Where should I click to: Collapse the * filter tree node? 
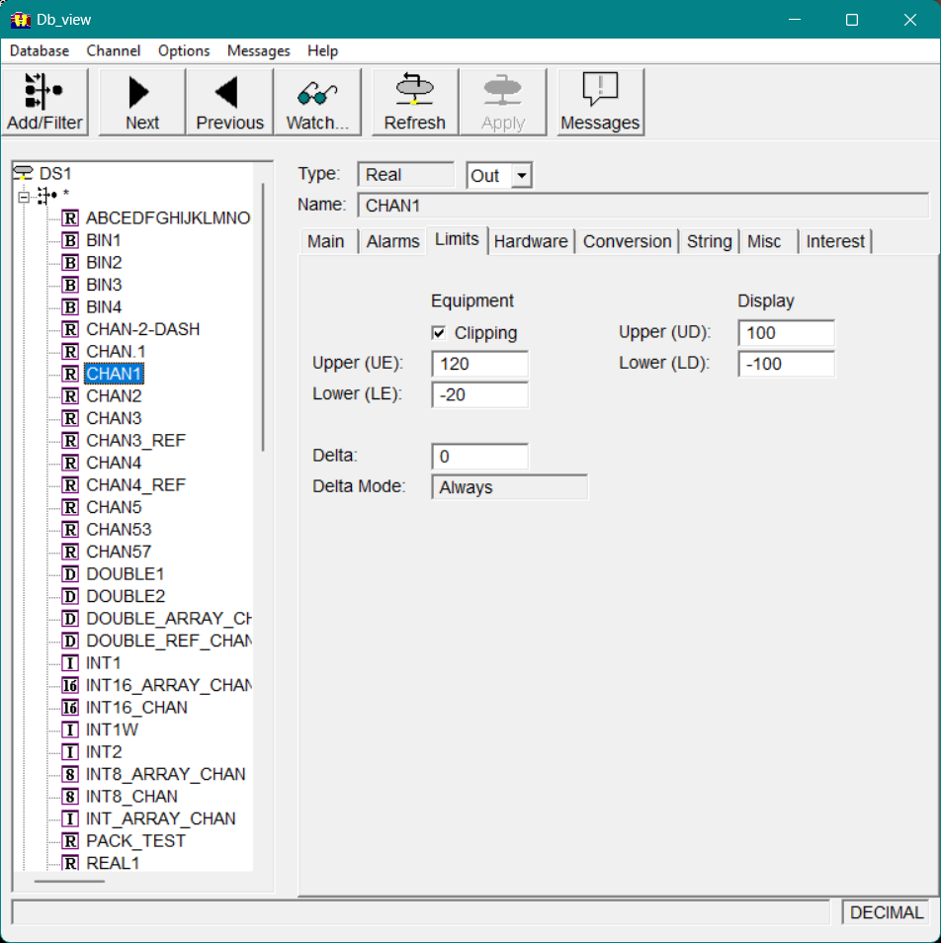24,196
